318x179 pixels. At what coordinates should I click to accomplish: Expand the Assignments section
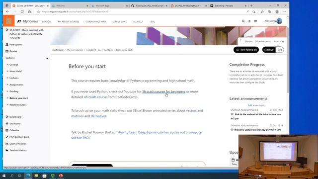[x=16, y=85]
